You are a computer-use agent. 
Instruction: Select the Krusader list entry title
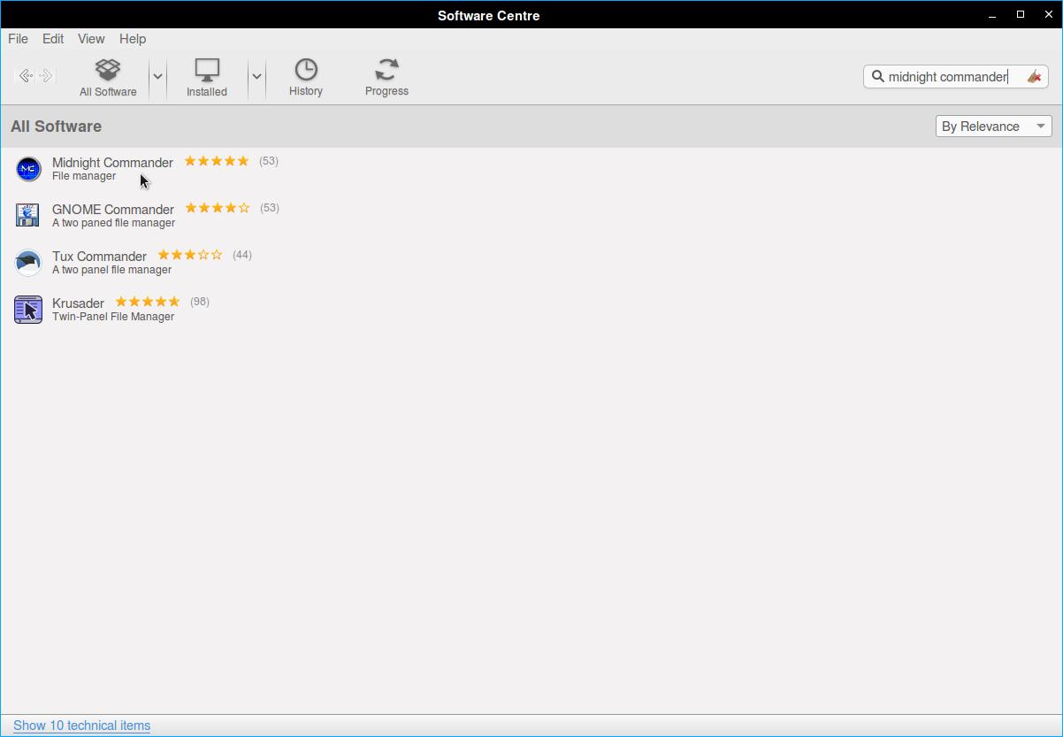pos(78,303)
